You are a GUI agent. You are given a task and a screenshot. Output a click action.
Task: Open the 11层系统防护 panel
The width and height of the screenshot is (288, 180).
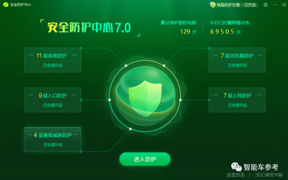point(53,60)
